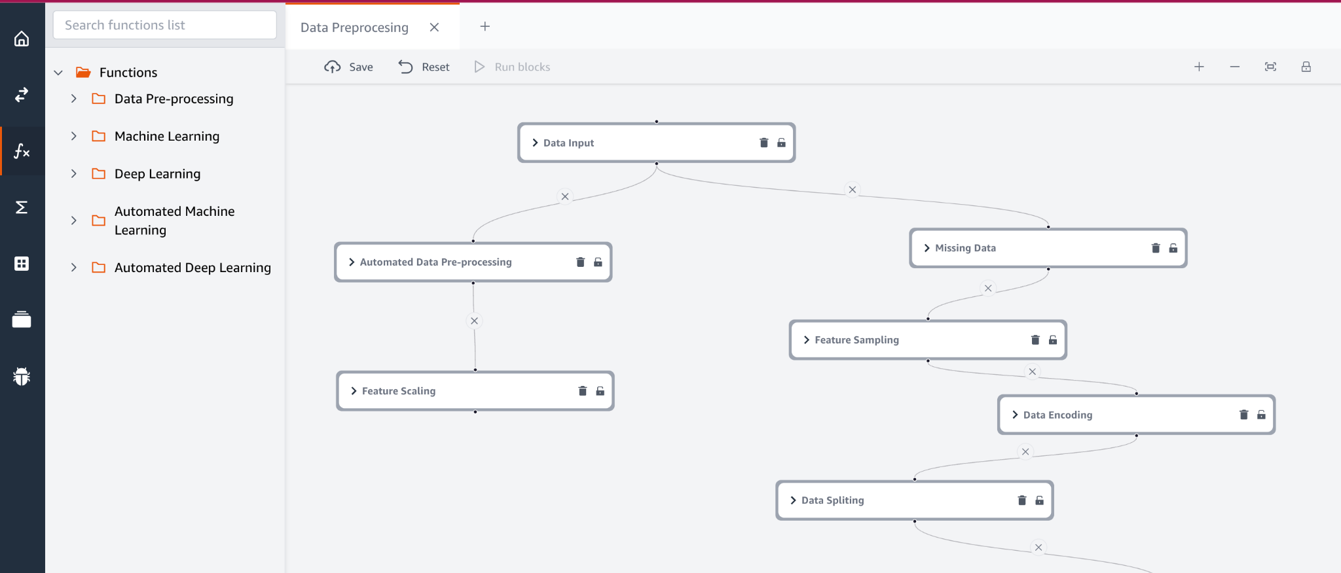The height and width of the screenshot is (573, 1341).
Task: Toggle lock on Missing Data block
Action: click(x=1173, y=248)
